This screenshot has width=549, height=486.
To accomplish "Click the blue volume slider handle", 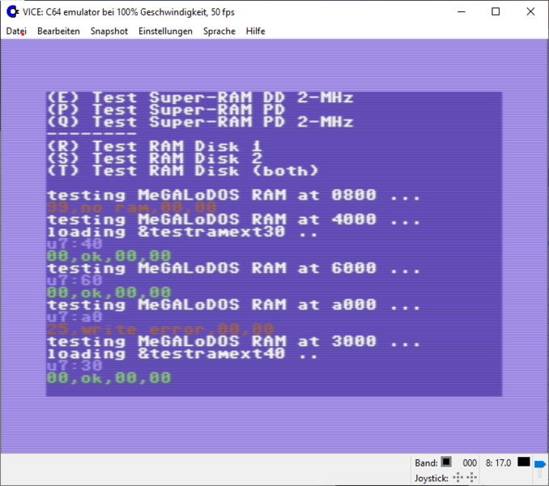I will 539,464.
